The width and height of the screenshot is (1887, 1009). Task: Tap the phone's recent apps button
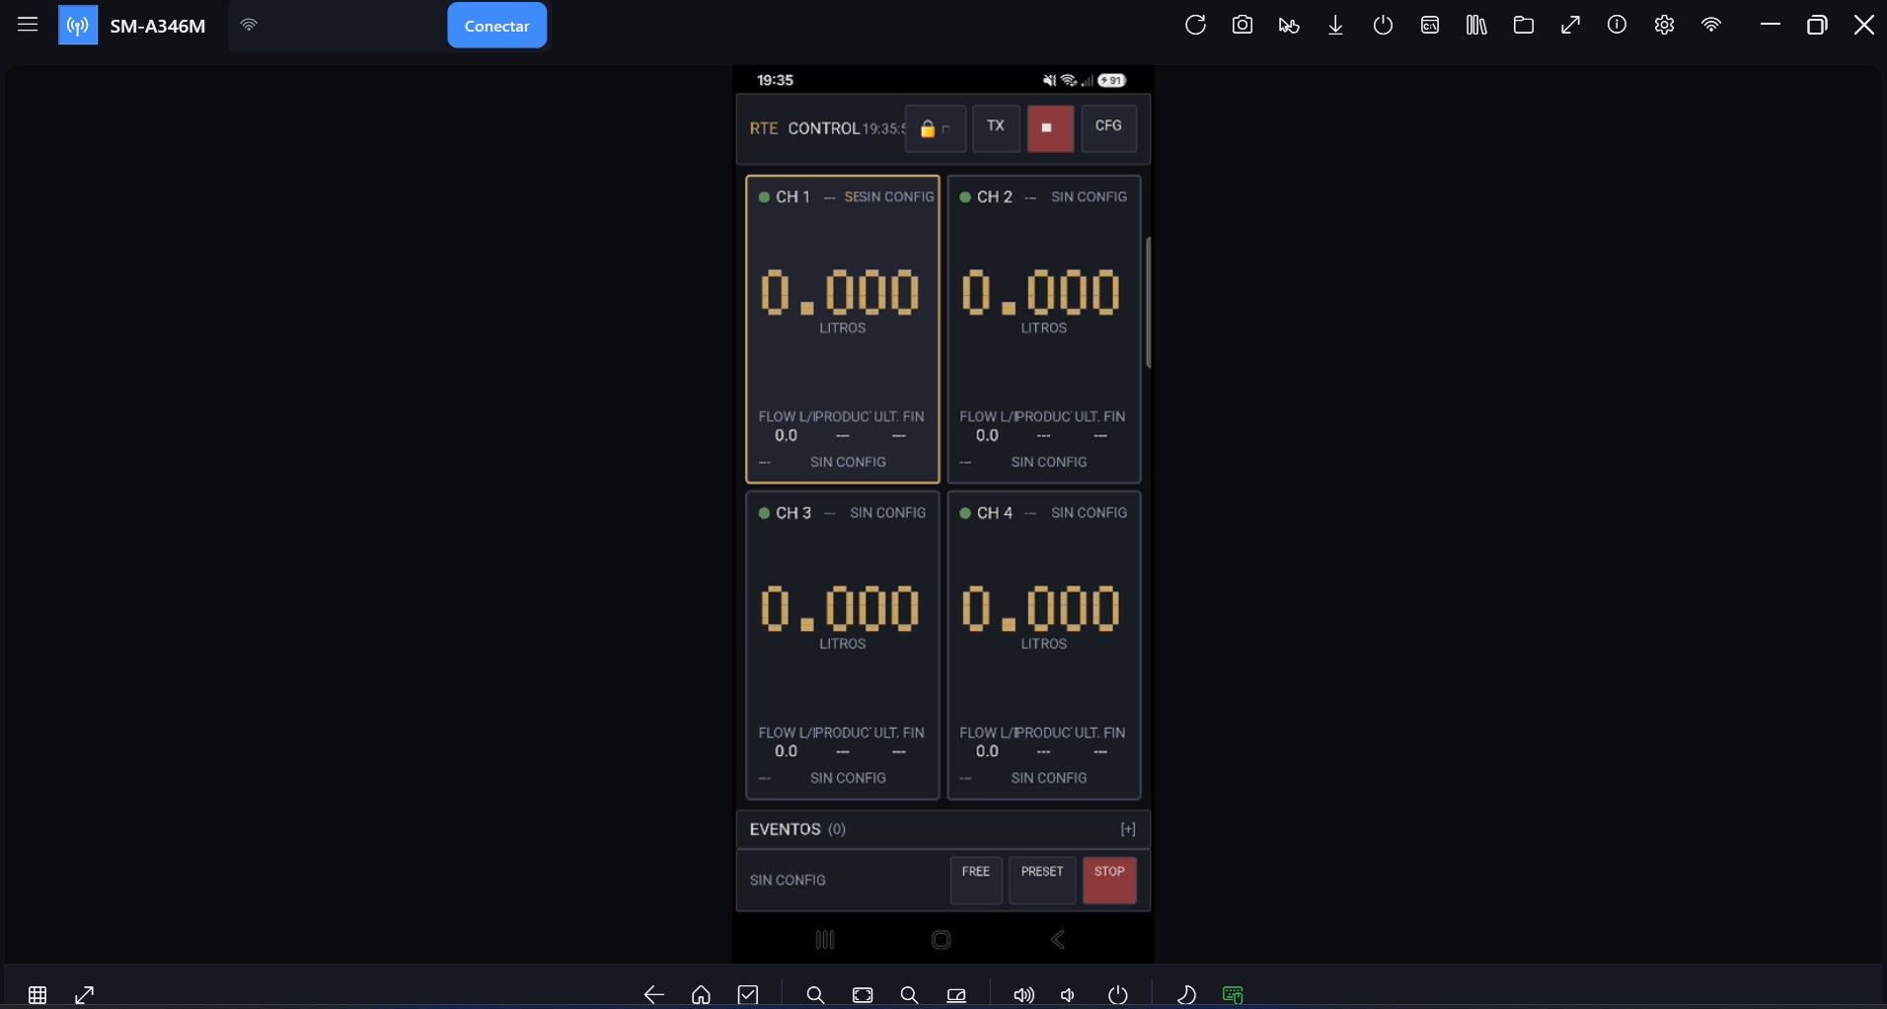[x=825, y=940]
